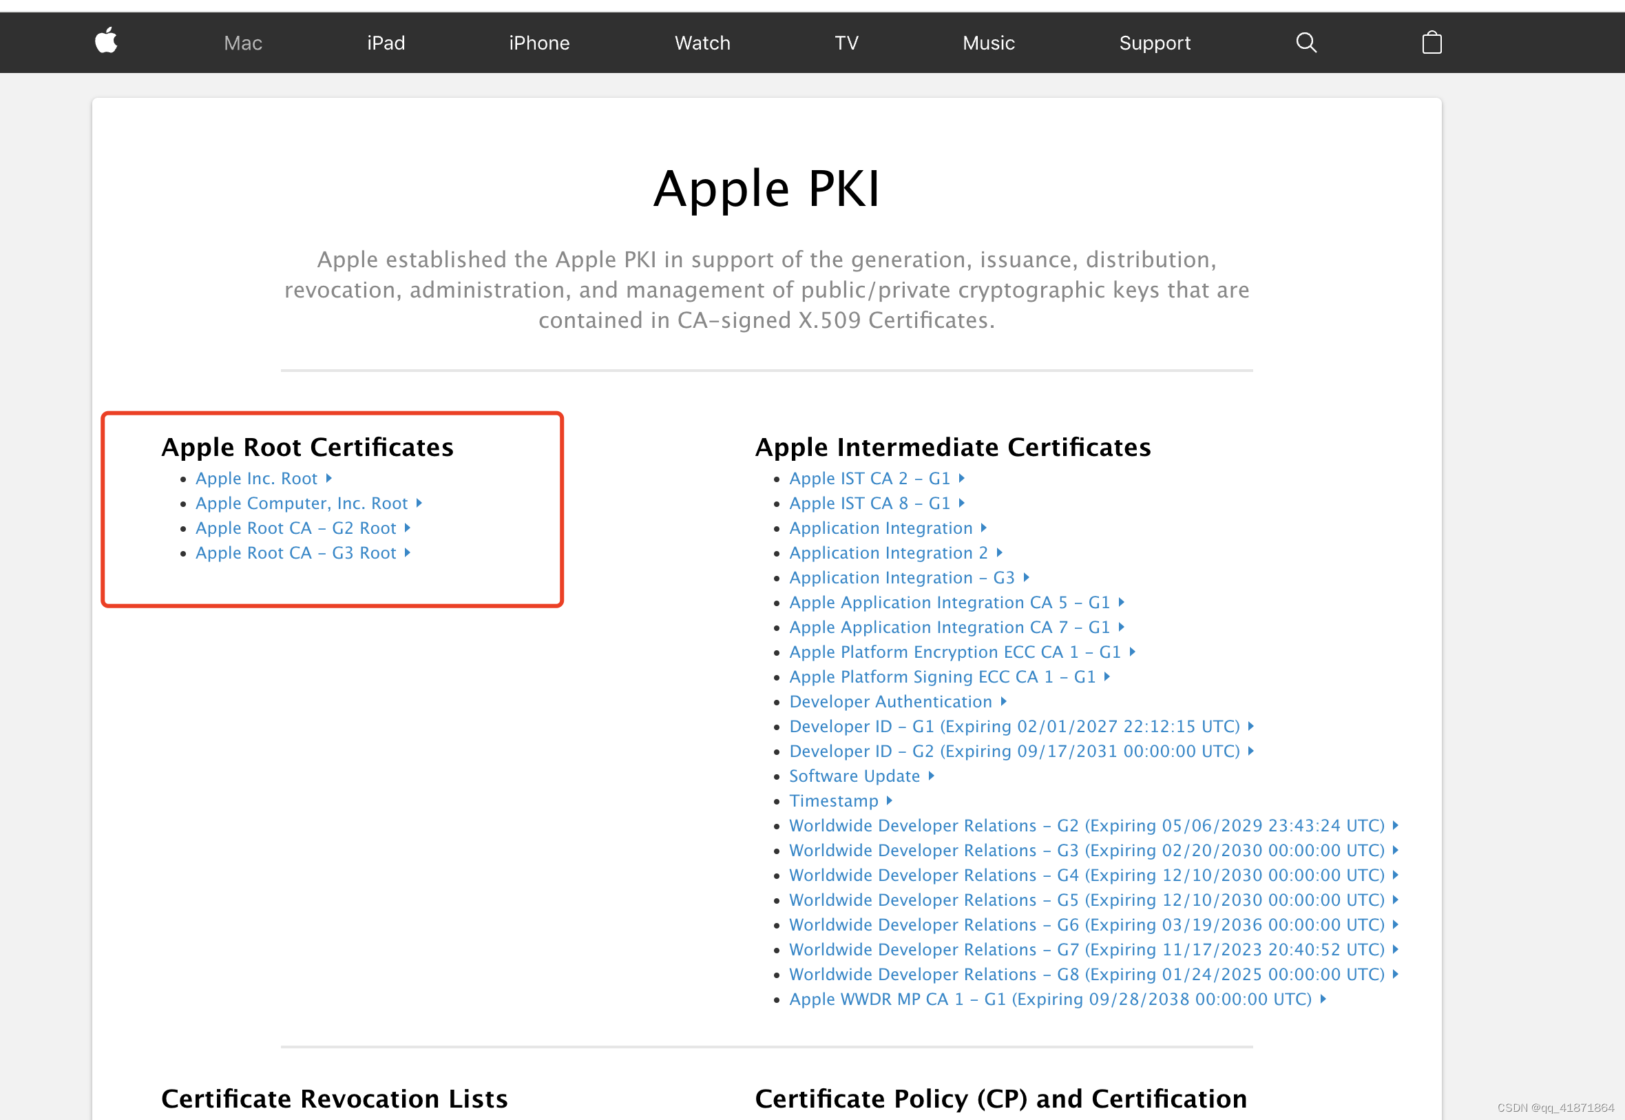
Task: Open Apple WWDR MP CA 1 – G1 link
Action: [x=1058, y=999]
